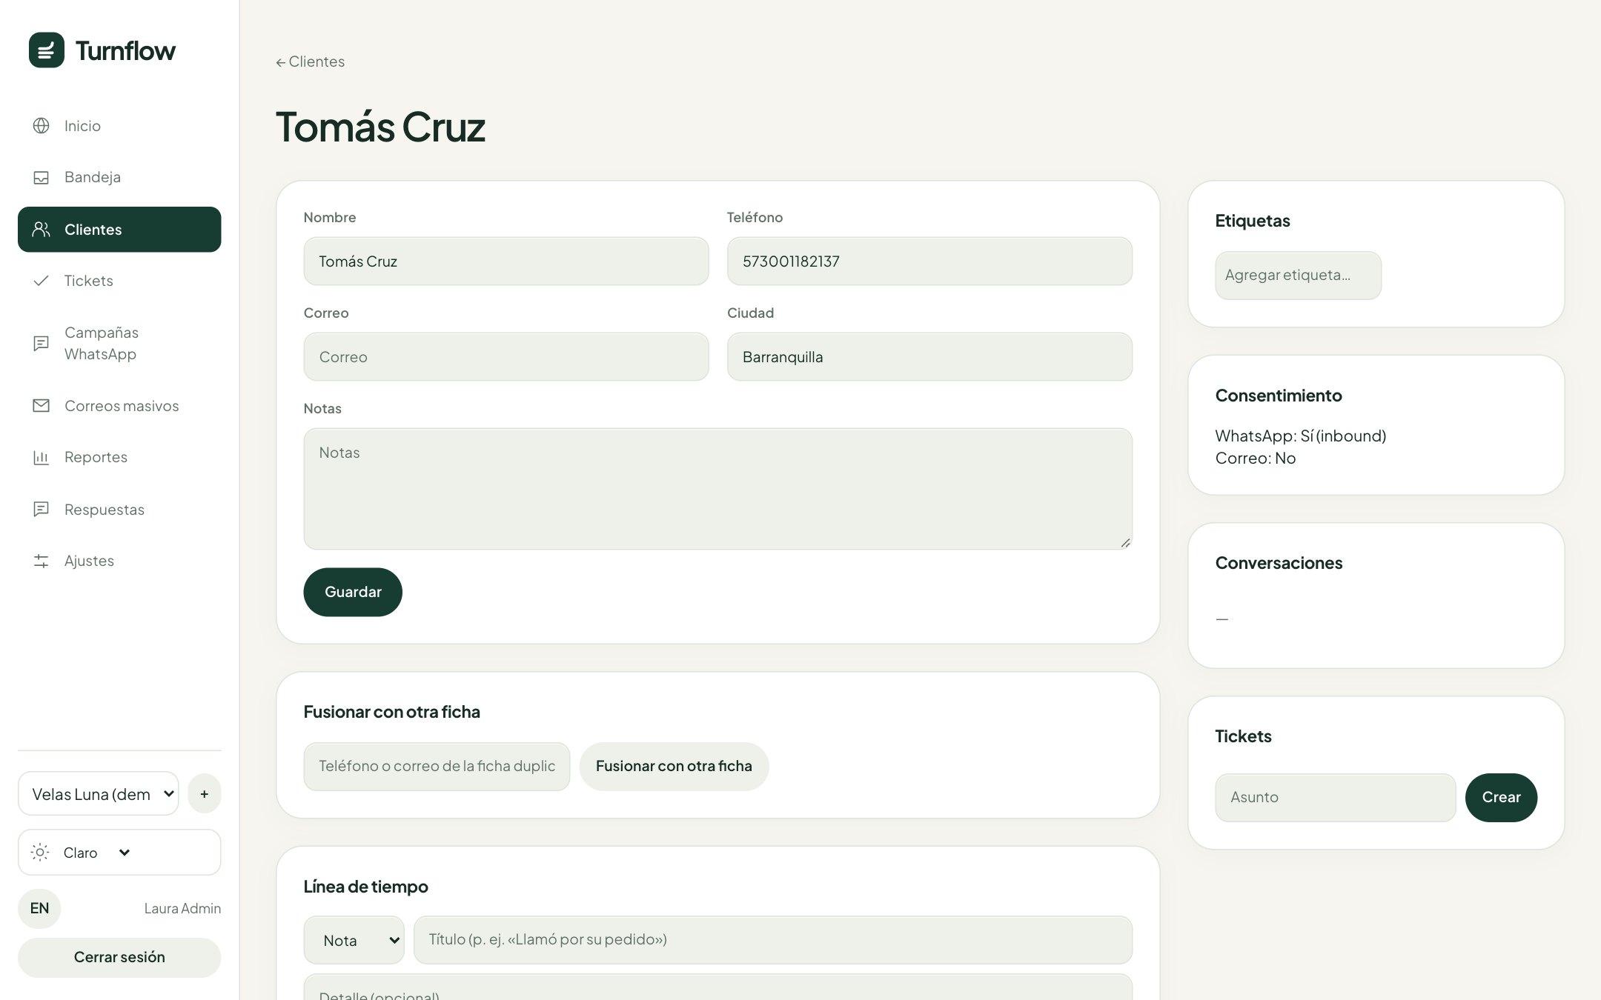The height and width of the screenshot is (1000, 1601).
Task: Click the globe icon next to Inicio
Action: 42,126
